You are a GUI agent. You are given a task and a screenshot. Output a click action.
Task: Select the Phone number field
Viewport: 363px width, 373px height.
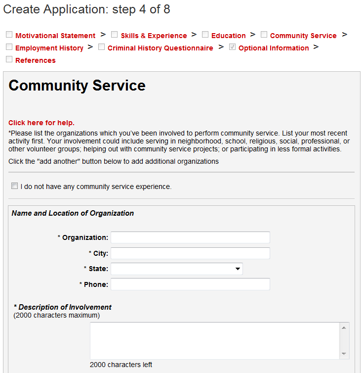(x=190, y=284)
